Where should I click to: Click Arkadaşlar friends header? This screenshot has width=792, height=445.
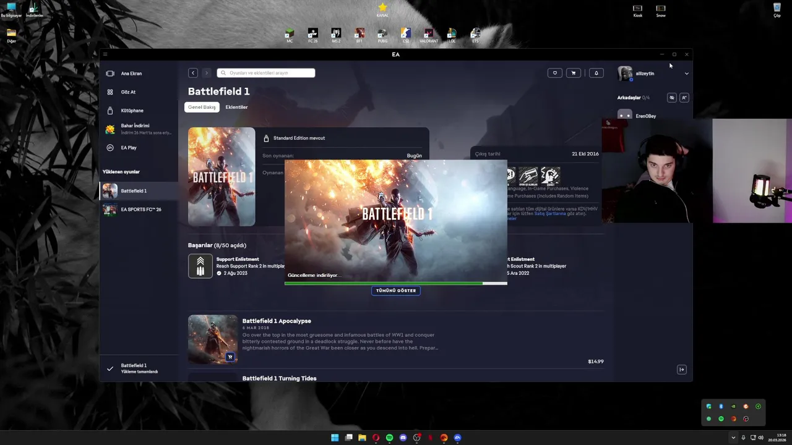pyautogui.click(x=629, y=98)
